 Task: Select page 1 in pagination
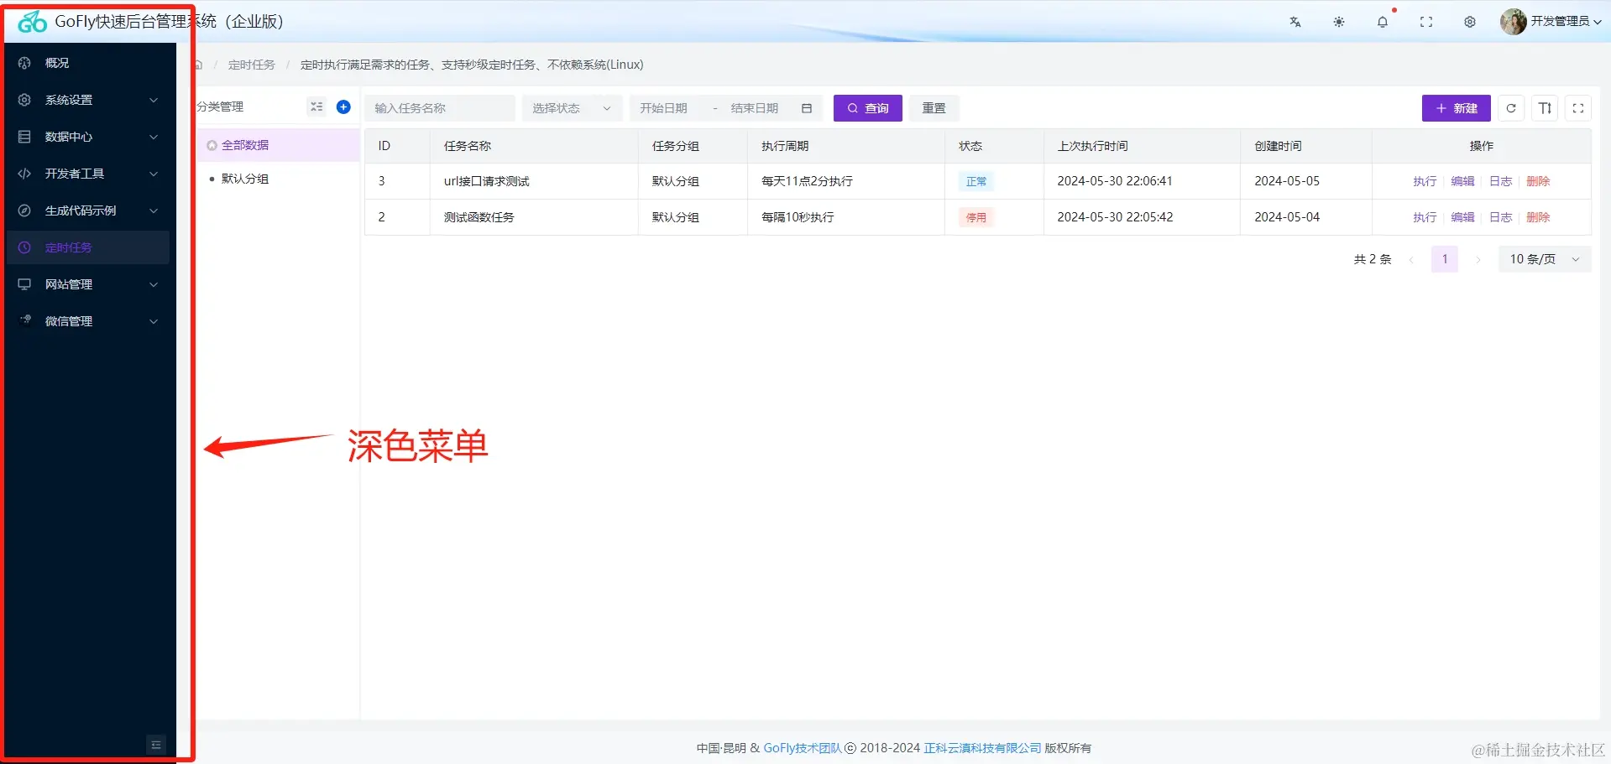[x=1445, y=259]
